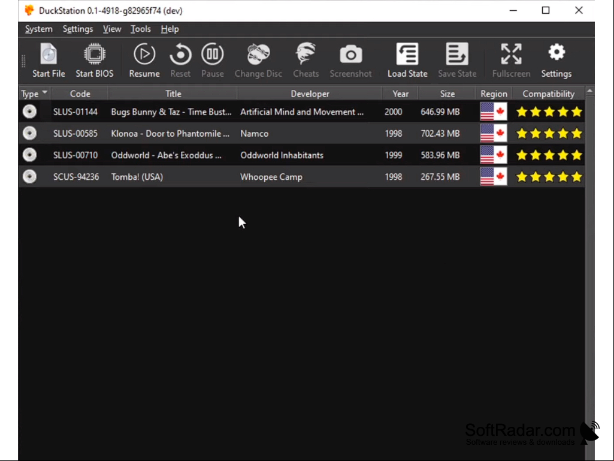Sort by the Year column header
The image size is (614, 461).
tap(400, 94)
